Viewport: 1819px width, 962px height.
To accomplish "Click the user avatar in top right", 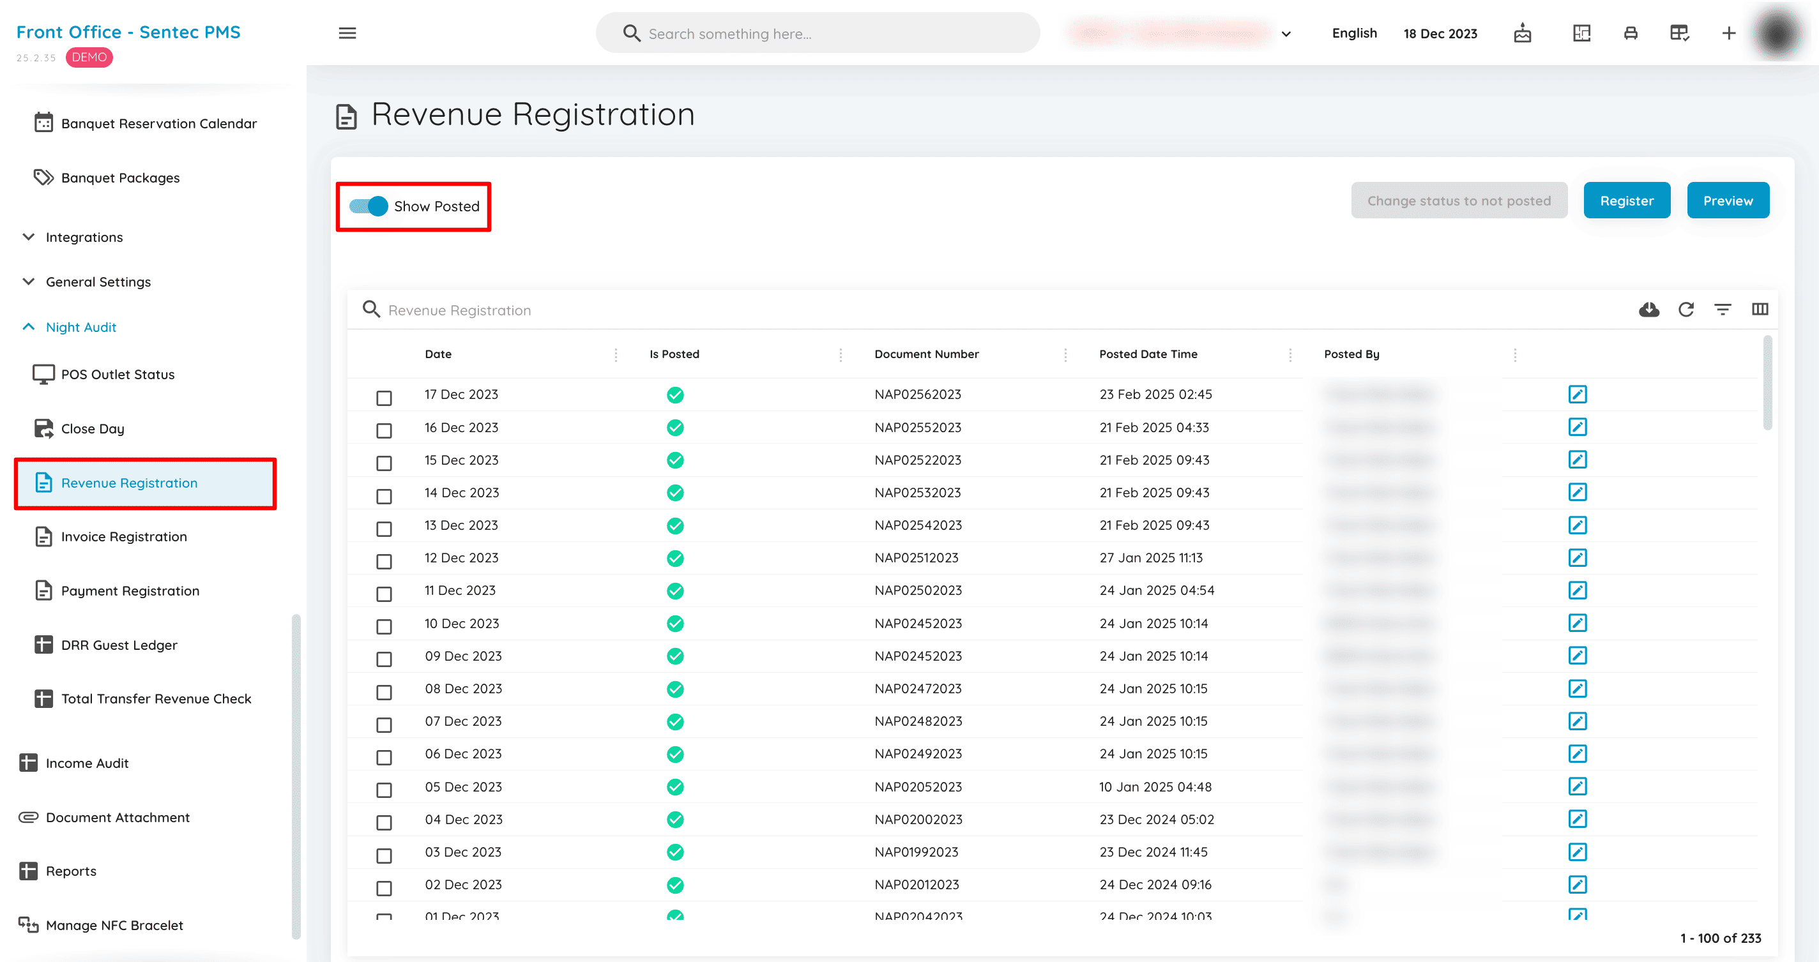I will click(x=1777, y=33).
